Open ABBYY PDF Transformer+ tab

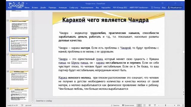pyautogui.click(x=139, y=7)
